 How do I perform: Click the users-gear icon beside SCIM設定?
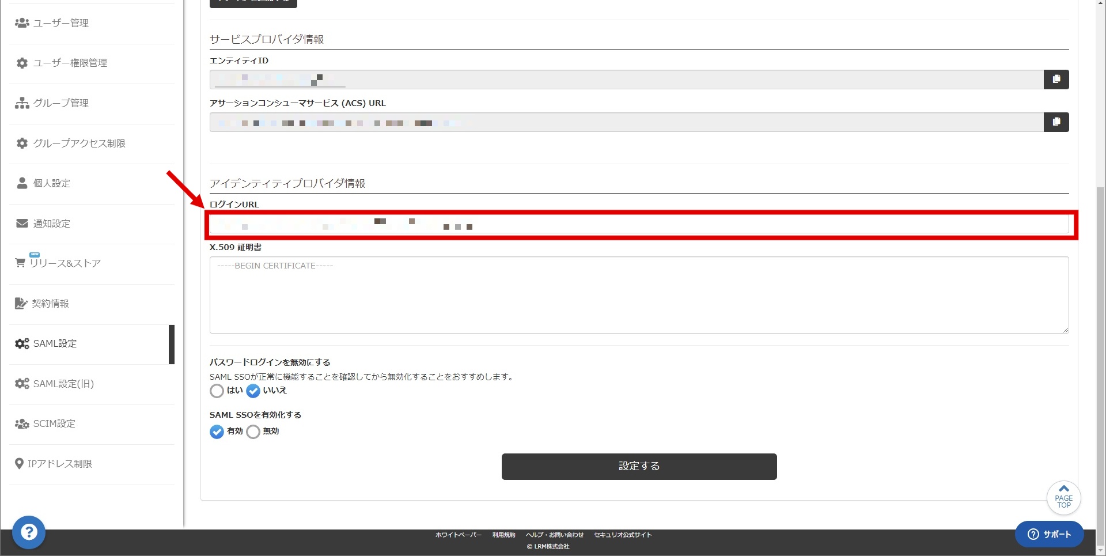coord(22,423)
